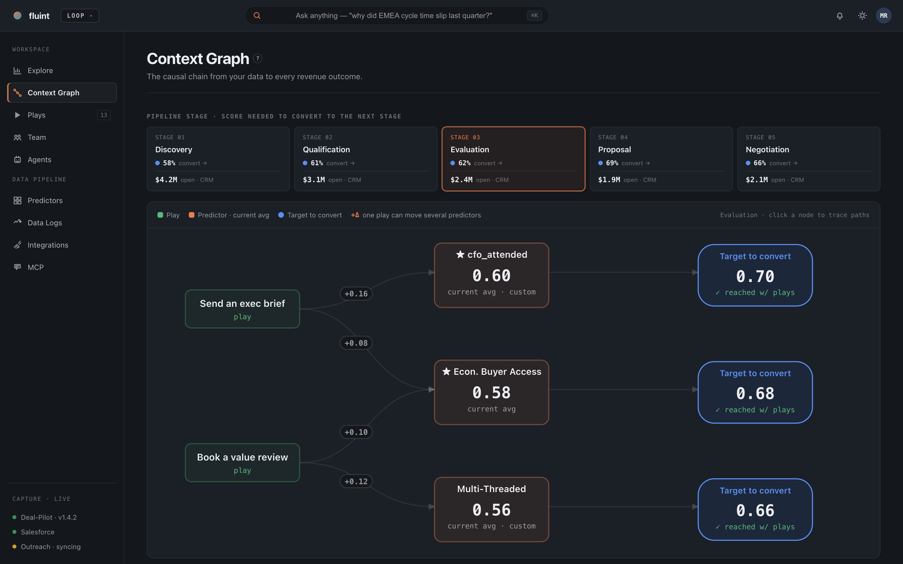Click the Target to convert 0.70 node
Viewport: 903px width, 564px height.
point(755,275)
